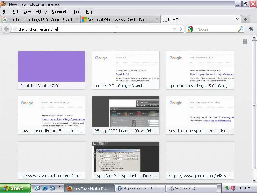The width and height of the screenshot is (257, 193).
Task: Click the Microsoft favicon on second tab
Action: point(84,19)
